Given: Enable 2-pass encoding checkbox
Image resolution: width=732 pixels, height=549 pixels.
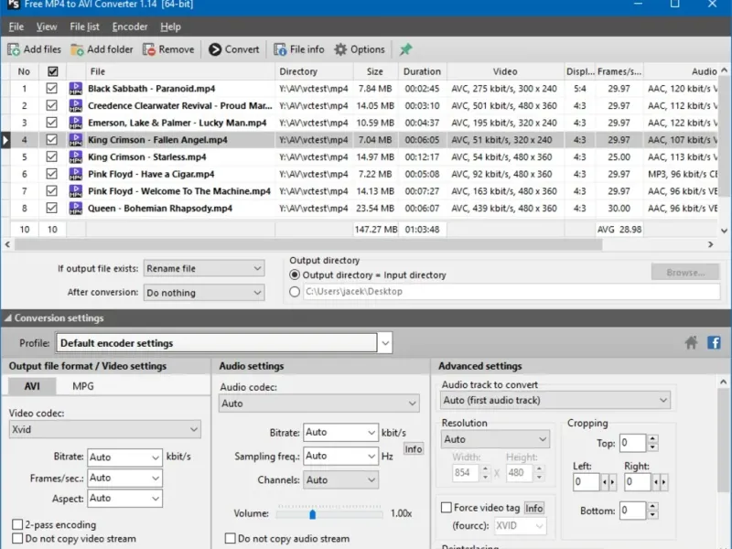Looking at the screenshot, I should 17,524.
